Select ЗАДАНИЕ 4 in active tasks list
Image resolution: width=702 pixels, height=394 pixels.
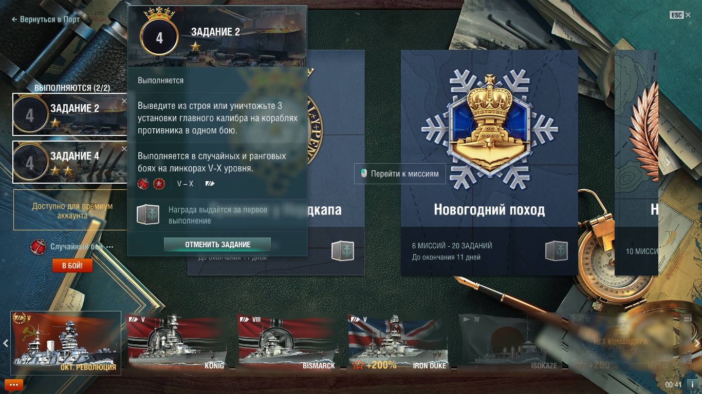pos(70,162)
